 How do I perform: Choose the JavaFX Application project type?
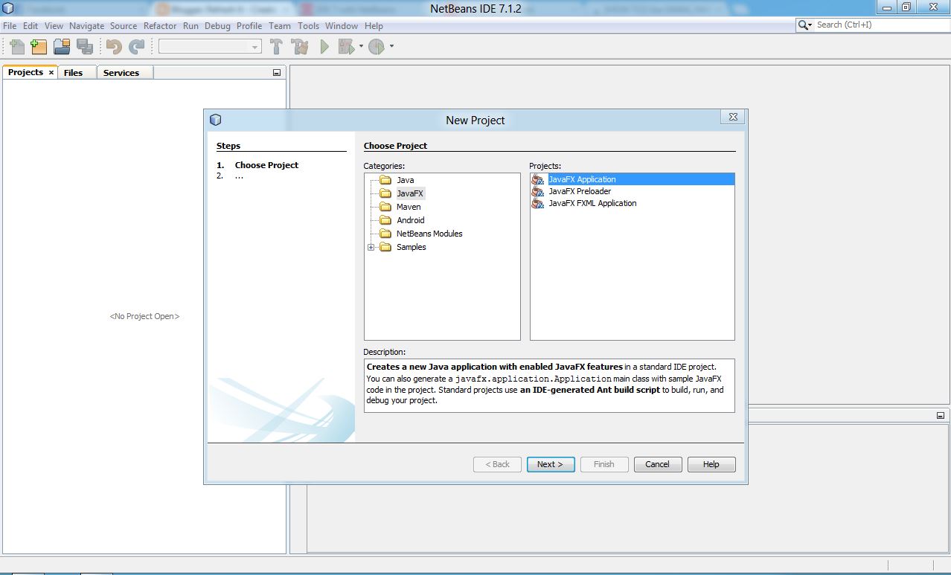(x=583, y=179)
